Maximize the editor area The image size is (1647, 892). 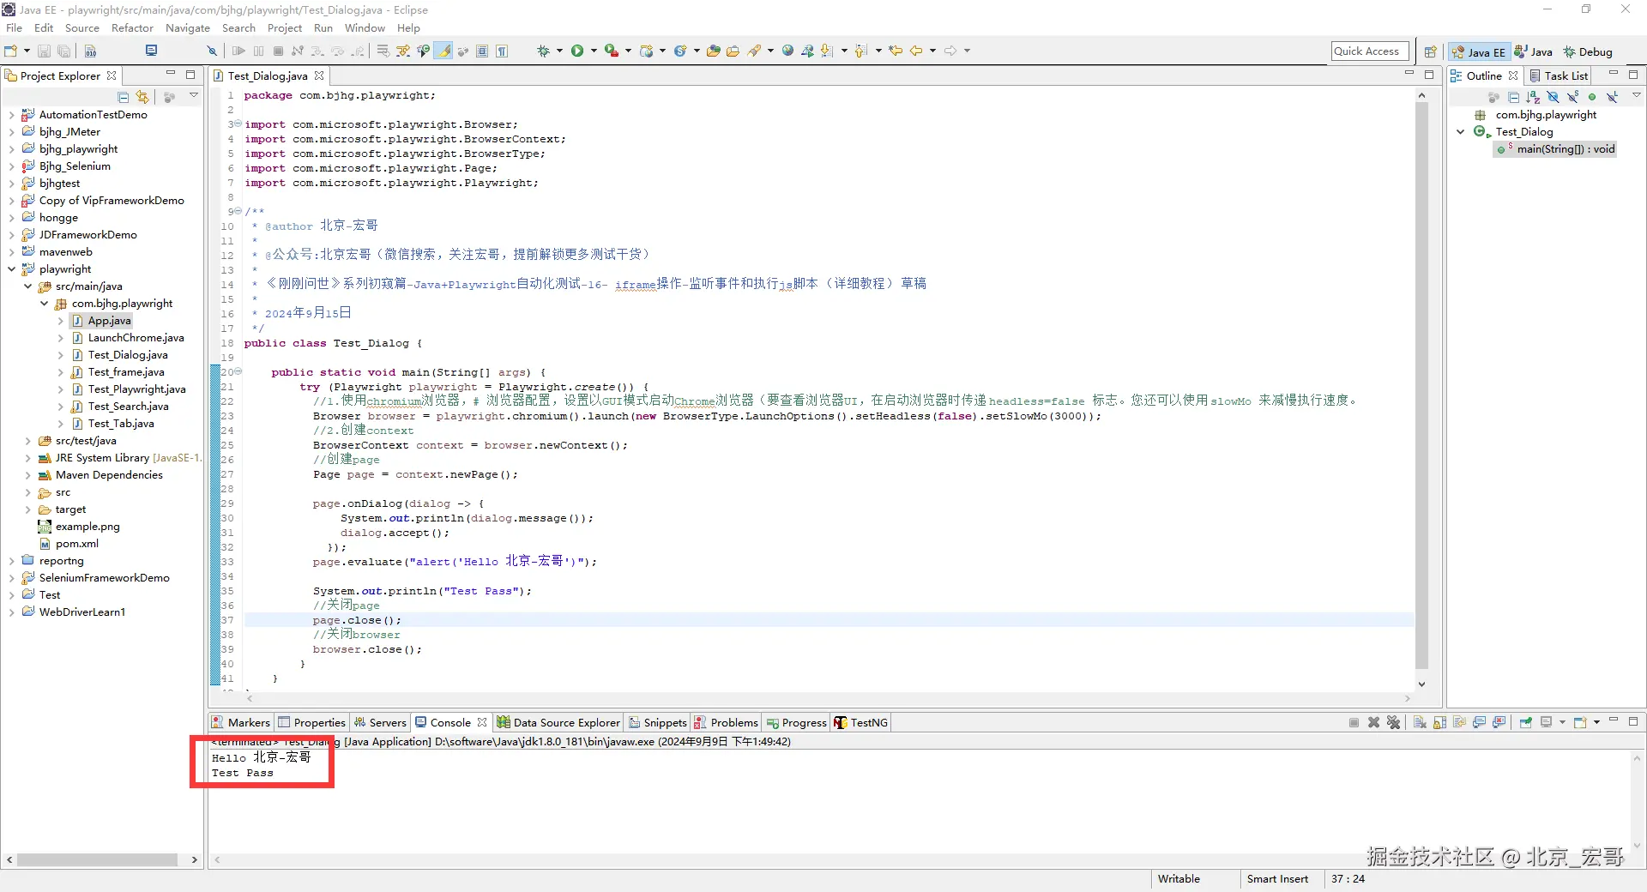coord(1429,75)
